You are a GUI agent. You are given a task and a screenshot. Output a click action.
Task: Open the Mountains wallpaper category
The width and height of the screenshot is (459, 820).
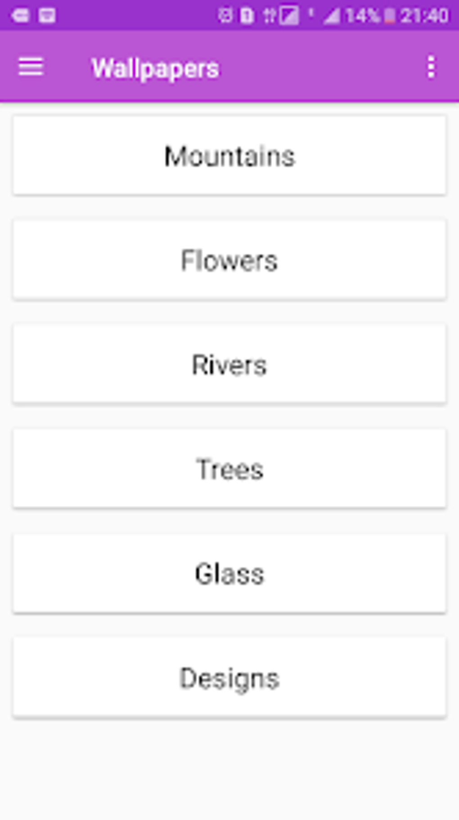pos(229,156)
